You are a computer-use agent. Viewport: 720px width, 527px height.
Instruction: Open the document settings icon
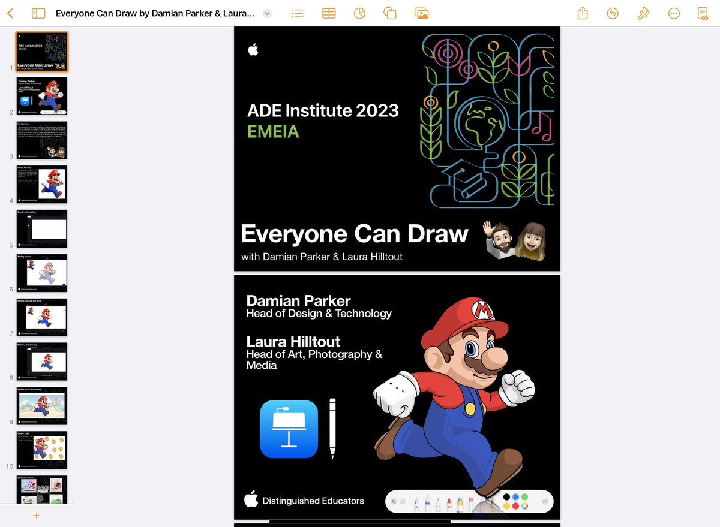[x=703, y=13]
